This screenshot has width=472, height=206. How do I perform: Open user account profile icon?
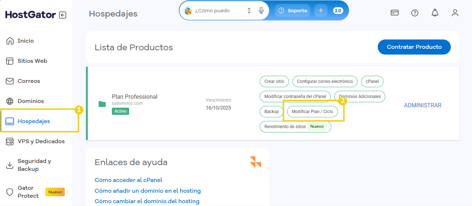pos(455,13)
